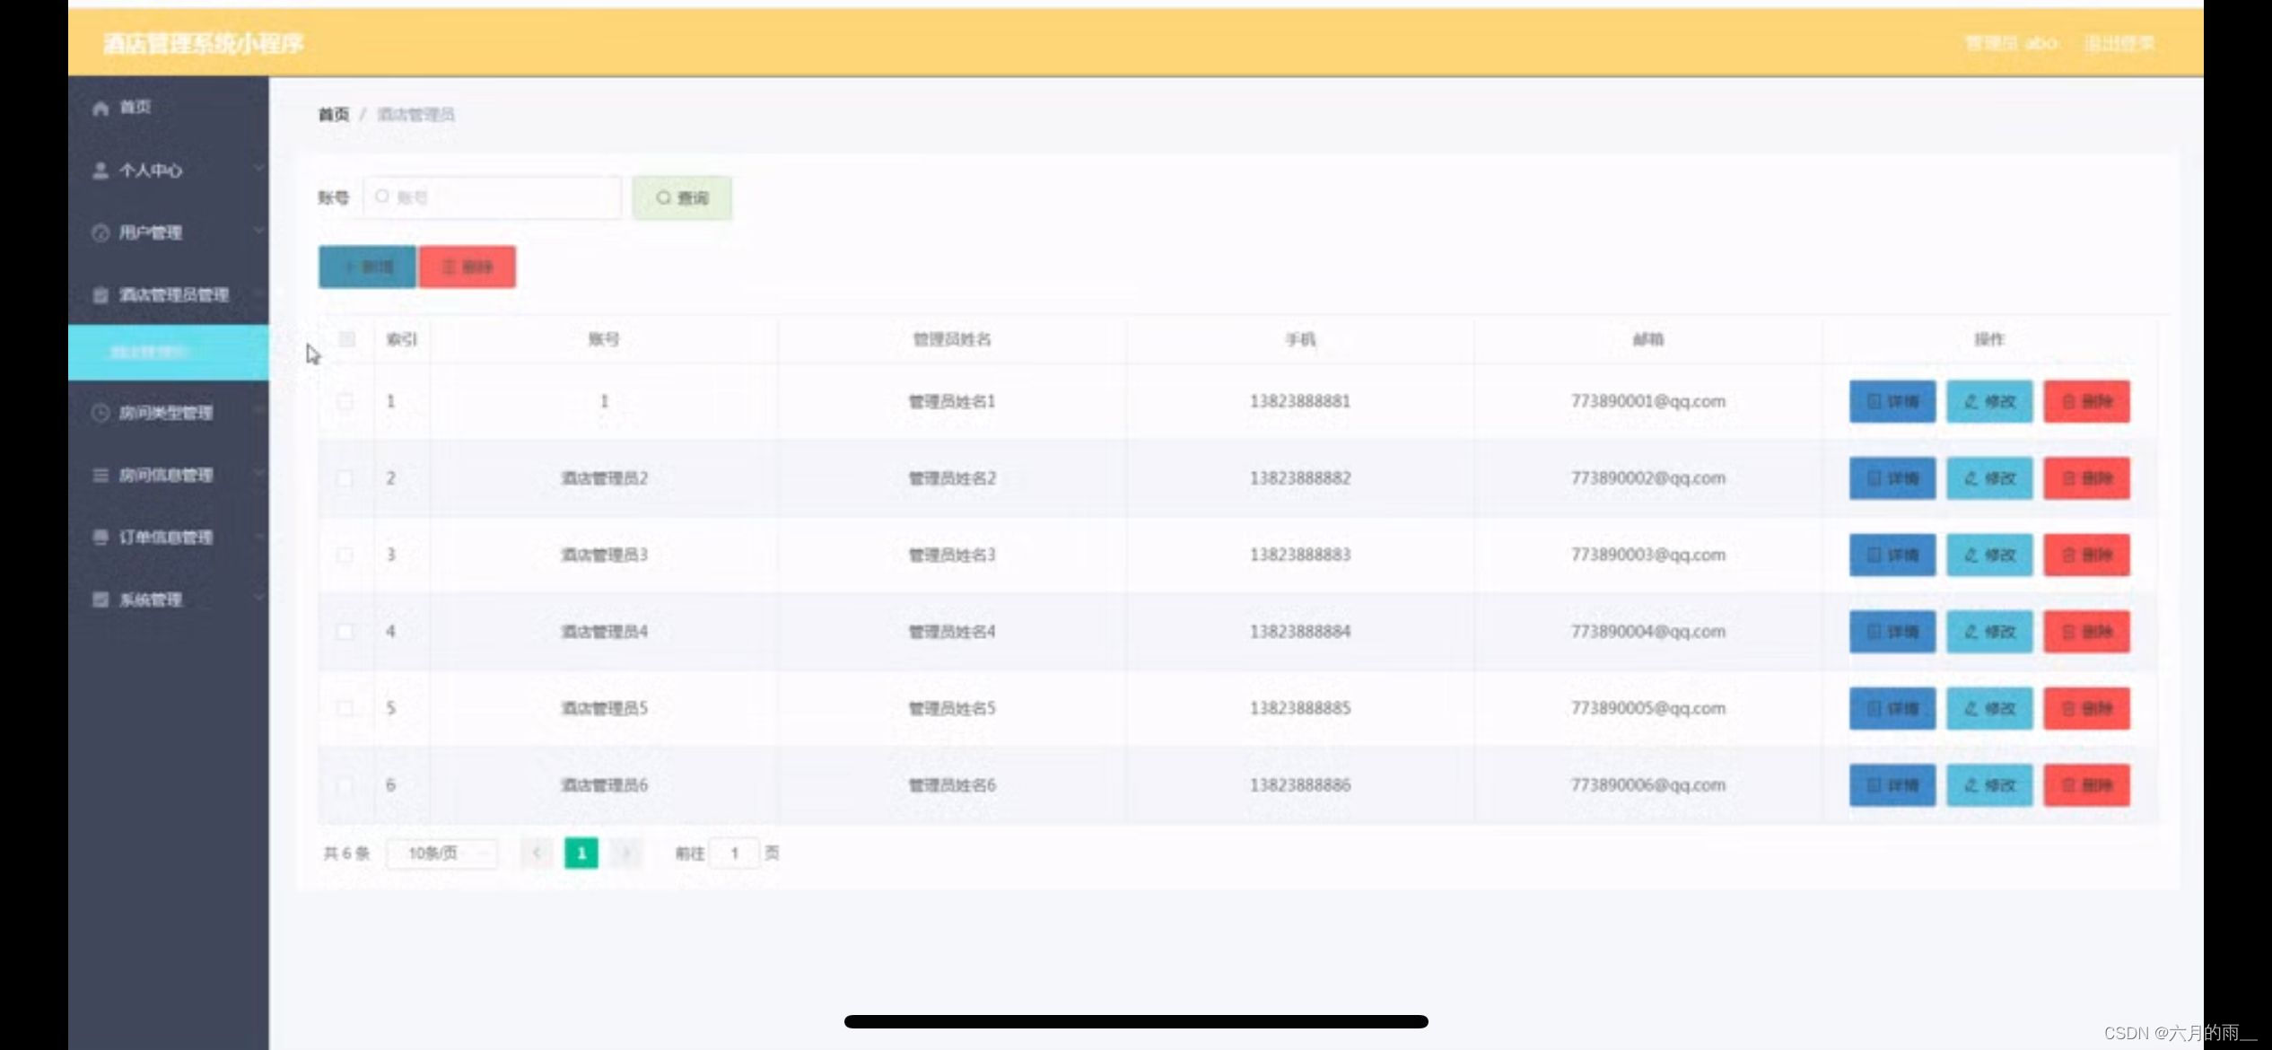This screenshot has height=1050, width=2272.
Task: Click the 管理员姓名6 cell
Action: coord(952,785)
